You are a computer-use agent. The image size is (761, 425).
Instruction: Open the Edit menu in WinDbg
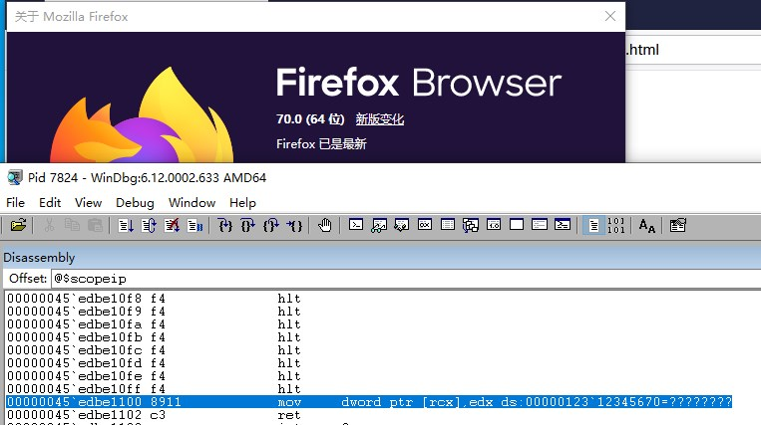pos(50,203)
